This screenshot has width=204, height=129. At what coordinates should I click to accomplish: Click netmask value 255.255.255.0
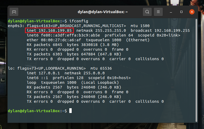coord(111,30)
